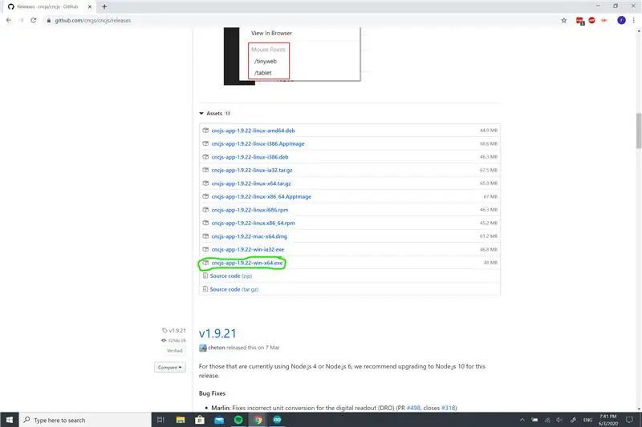The image size is (642, 427).
Task: Click the Verified badge
Action: tap(174, 351)
